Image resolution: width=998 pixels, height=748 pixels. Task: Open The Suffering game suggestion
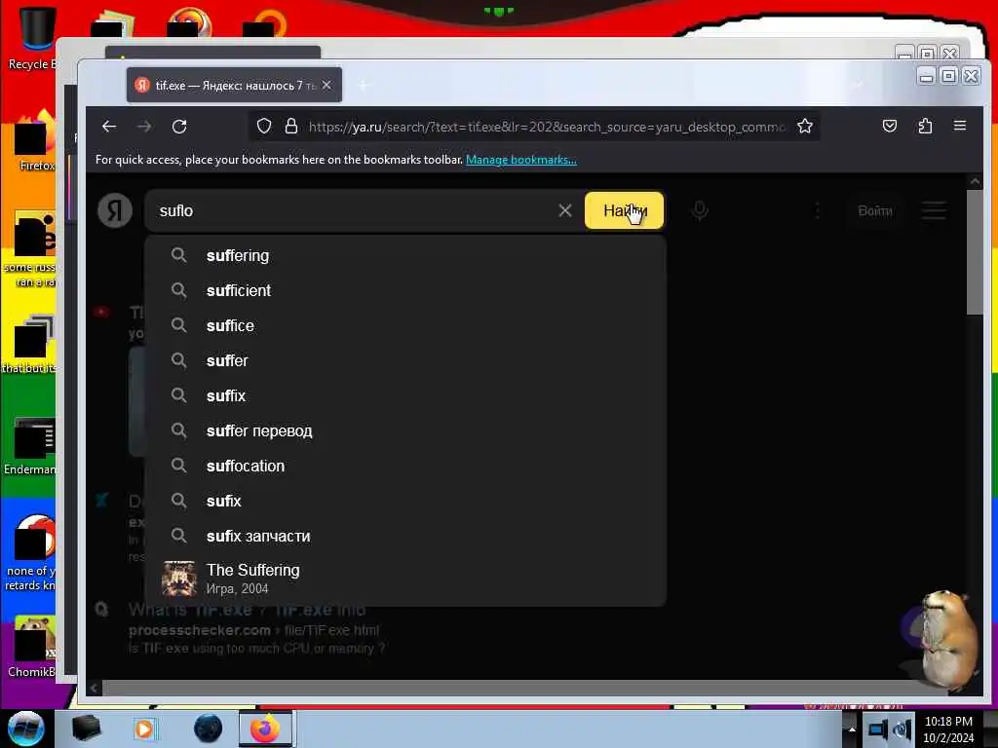point(405,579)
